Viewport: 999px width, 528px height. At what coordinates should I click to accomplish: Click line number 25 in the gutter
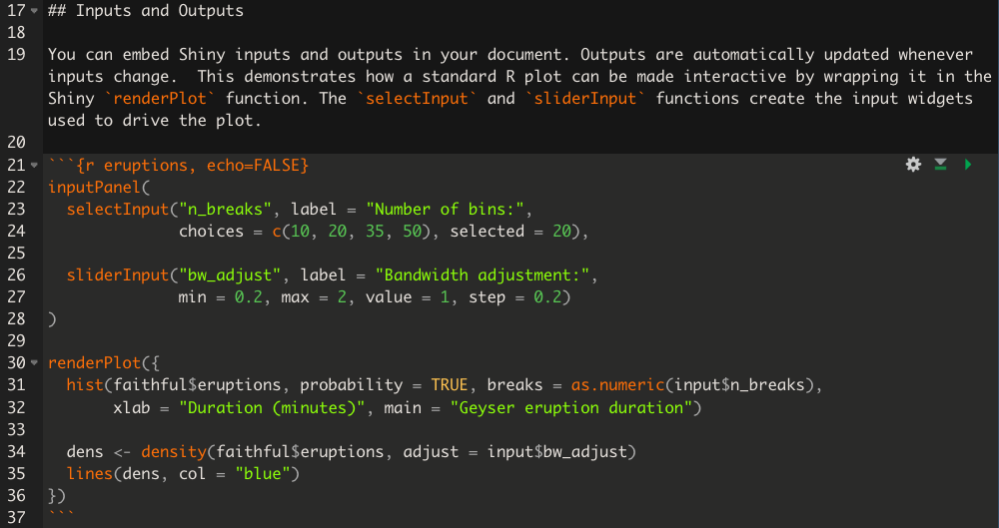tap(16, 254)
